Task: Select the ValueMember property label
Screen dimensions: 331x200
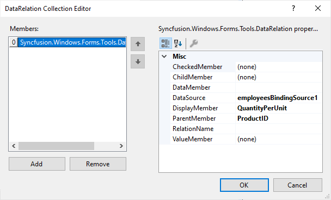Action: pyautogui.click(x=192, y=139)
